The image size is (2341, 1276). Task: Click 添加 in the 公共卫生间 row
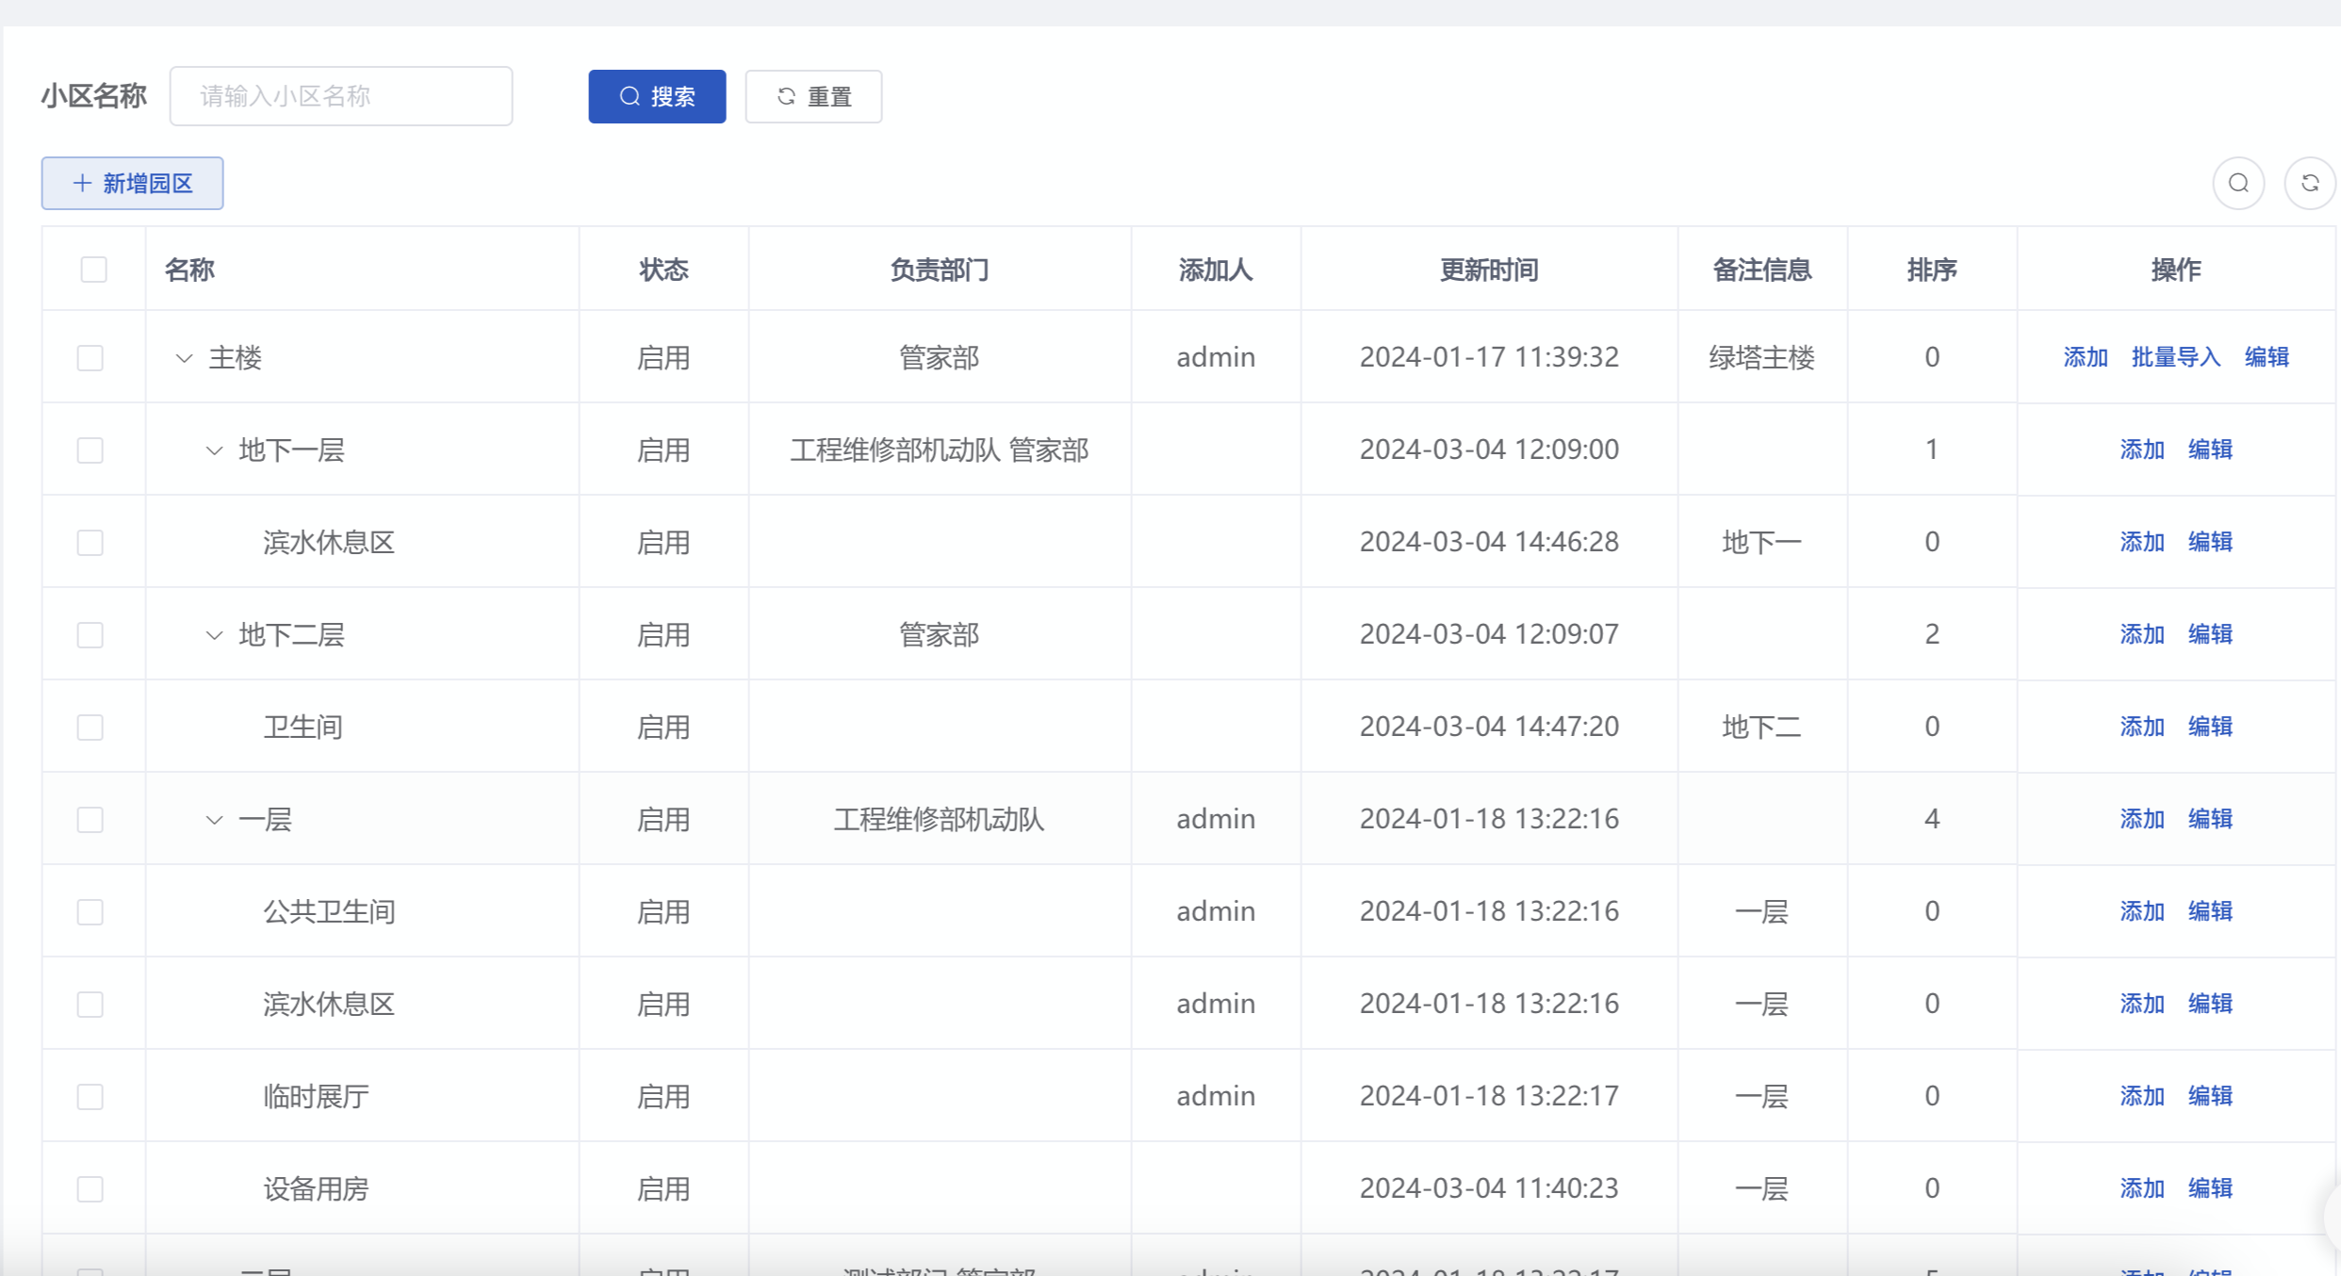click(2142, 911)
